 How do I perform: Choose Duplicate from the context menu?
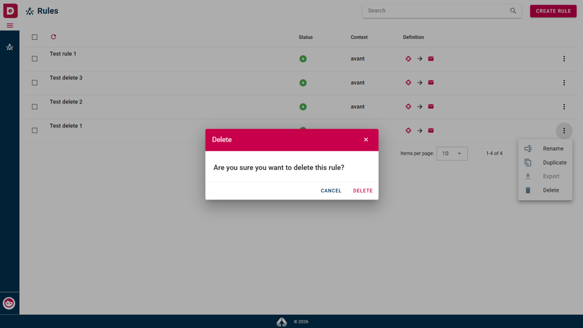[x=545, y=163]
